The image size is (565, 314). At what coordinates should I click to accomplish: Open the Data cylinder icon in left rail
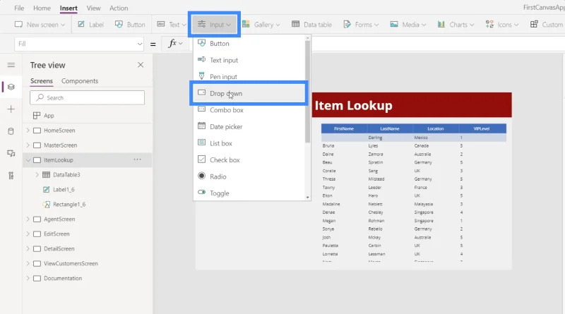(11, 131)
